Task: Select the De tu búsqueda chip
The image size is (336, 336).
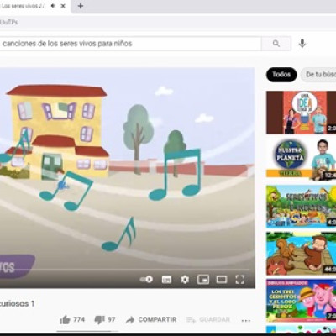Action: click(x=318, y=75)
